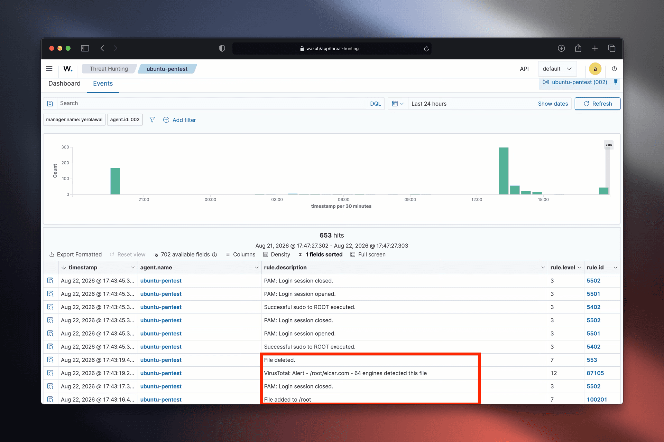This screenshot has height=442, width=664.
Task: Unpin the ubuntu-pentest agent
Action: click(x=616, y=82)
